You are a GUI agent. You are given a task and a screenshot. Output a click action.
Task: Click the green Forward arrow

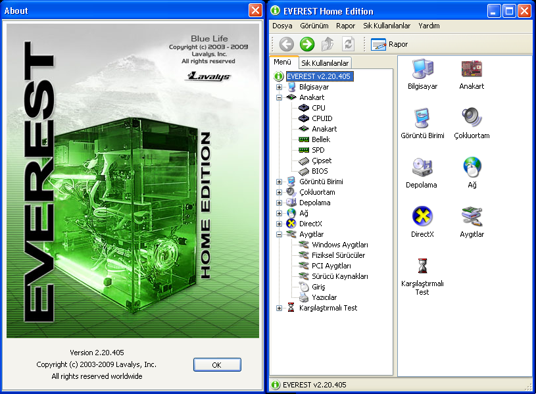pos(307,44)
